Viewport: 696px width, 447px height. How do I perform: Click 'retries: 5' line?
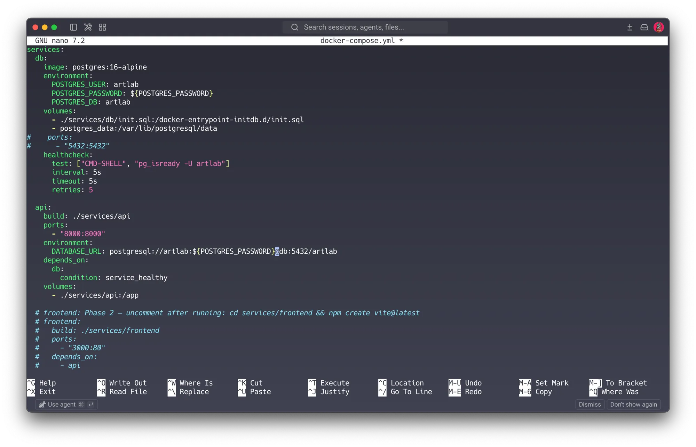(x=72, y=190)
